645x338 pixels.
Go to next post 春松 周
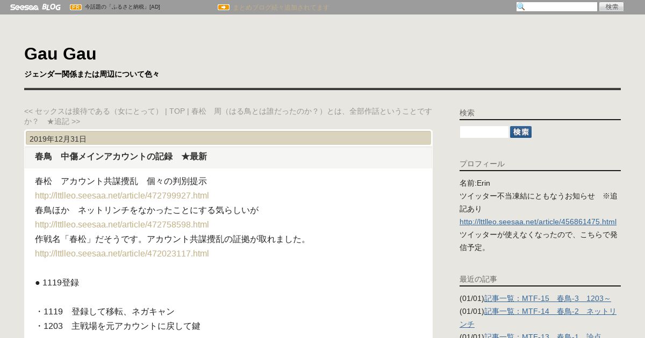click(228, 116)
